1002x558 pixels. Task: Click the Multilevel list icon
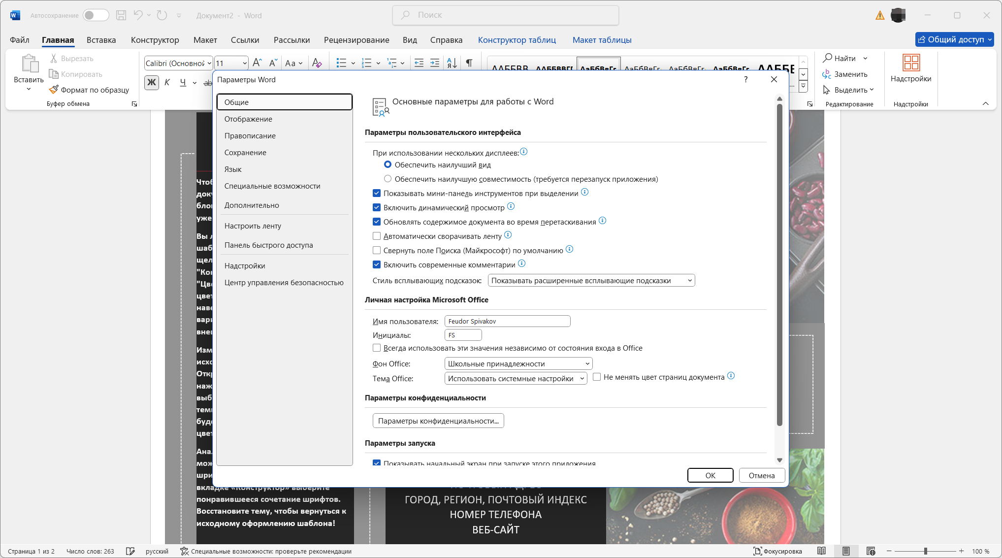(392, 63)
